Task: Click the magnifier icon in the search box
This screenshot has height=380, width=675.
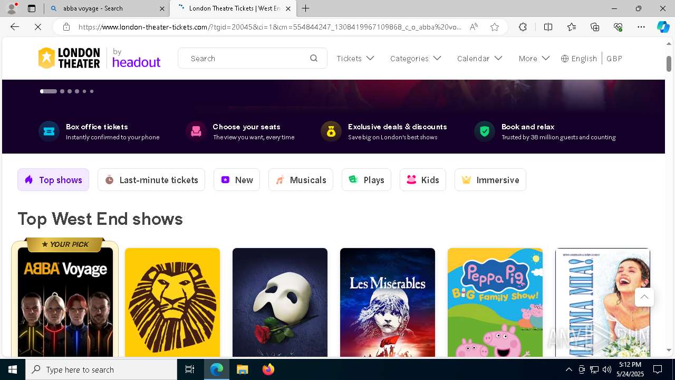Action: 314,59
